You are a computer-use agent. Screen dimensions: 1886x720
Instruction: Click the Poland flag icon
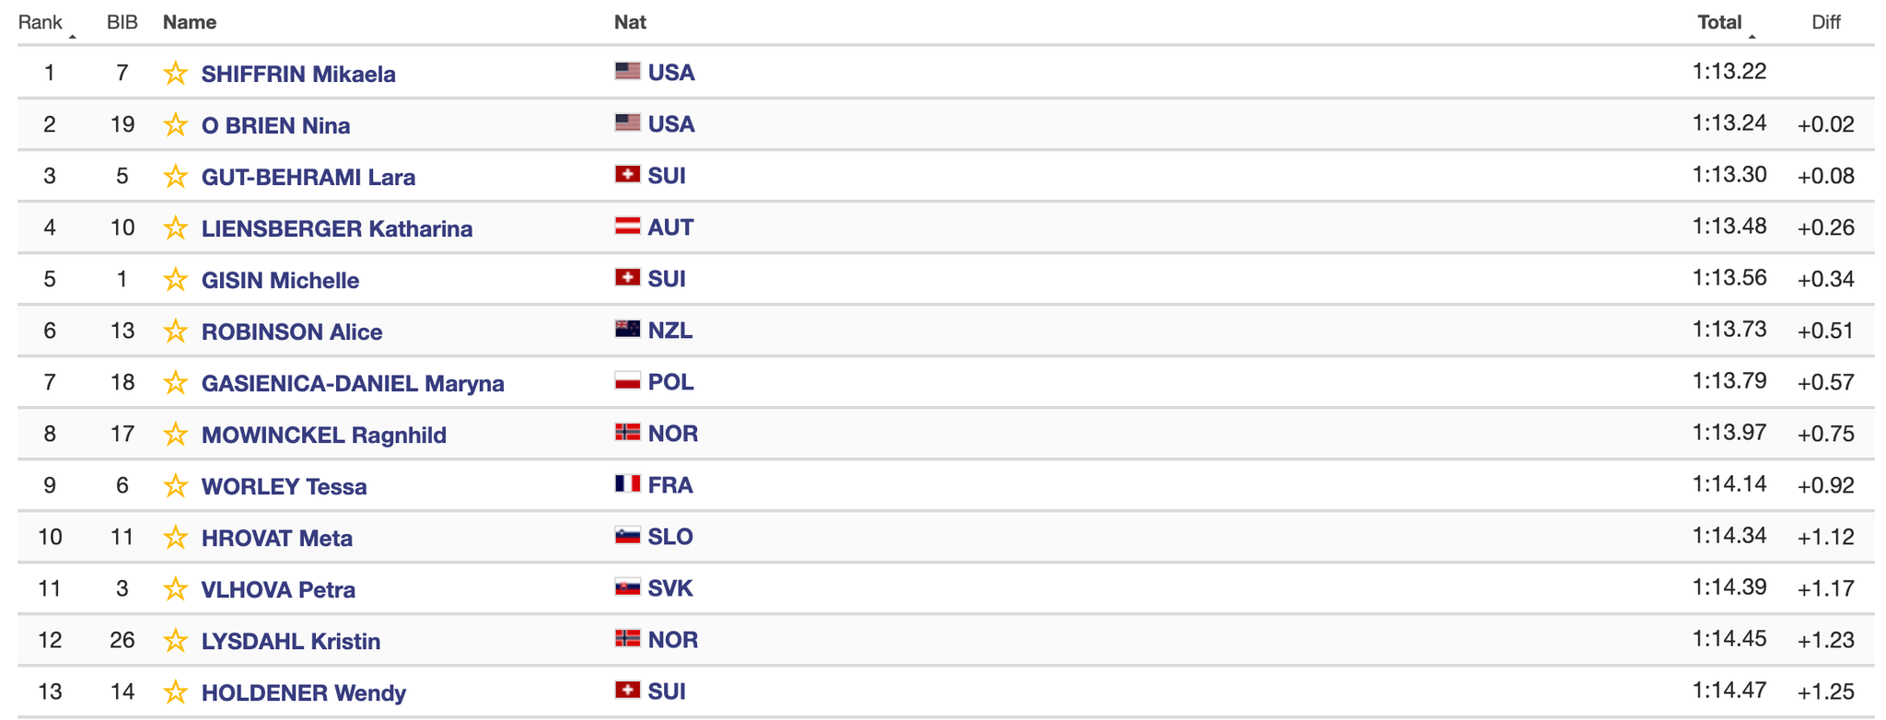pos(627,380)
